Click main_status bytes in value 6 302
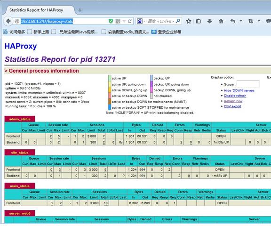 pyautogui.click(x=134, y=203)
